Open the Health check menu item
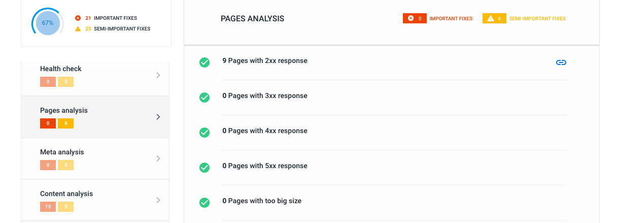 [95, 75]
